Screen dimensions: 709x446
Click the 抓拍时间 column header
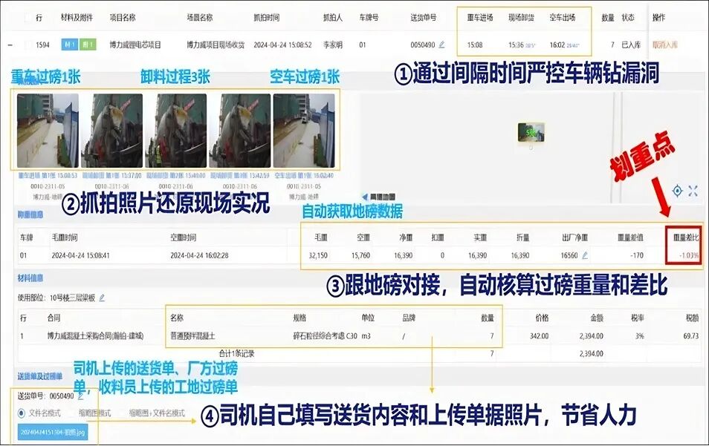pyautogui.click(x=267, y=16)
